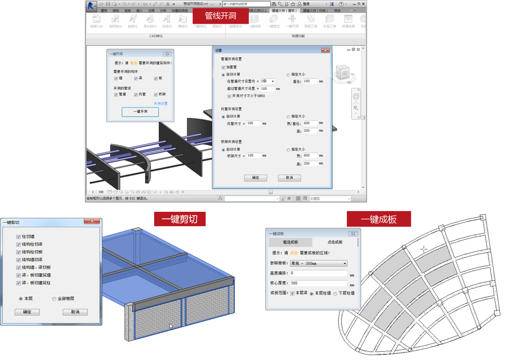Expand the quick access toolbar overflow arrows
Screen dimensions: 506x362
click(174, 4)
